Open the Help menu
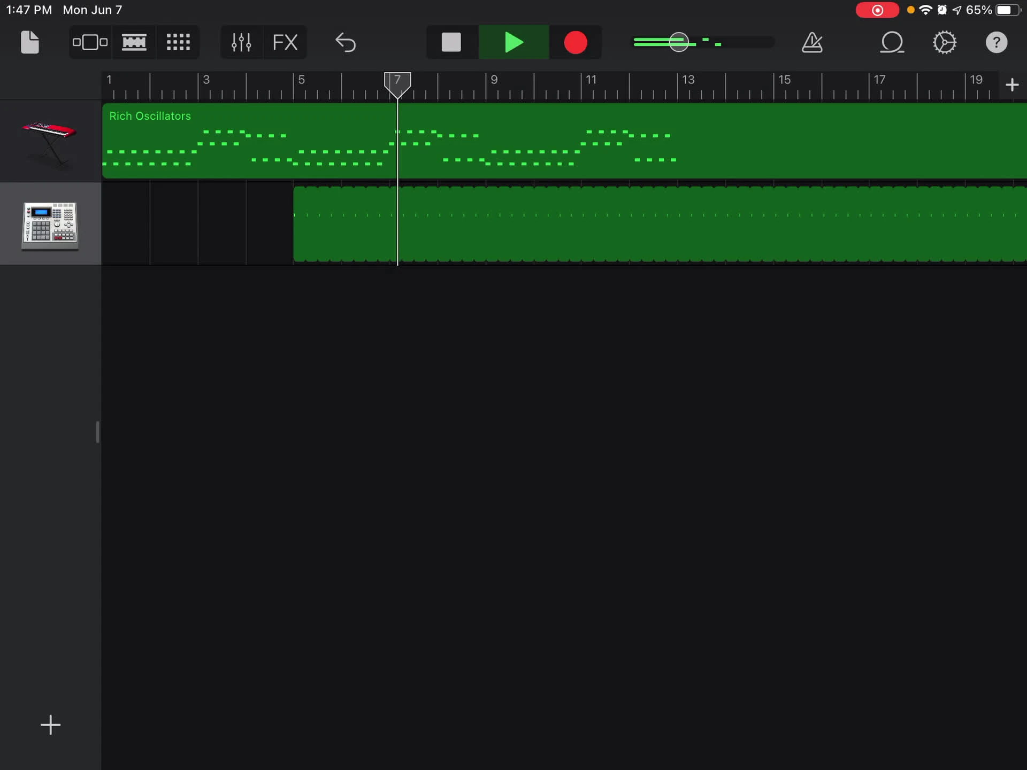The image size is (1027, 770). click(996, 42)
